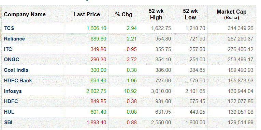
Task: Click Reliance market cap 287,290.37
Action: tap(241, 39)
